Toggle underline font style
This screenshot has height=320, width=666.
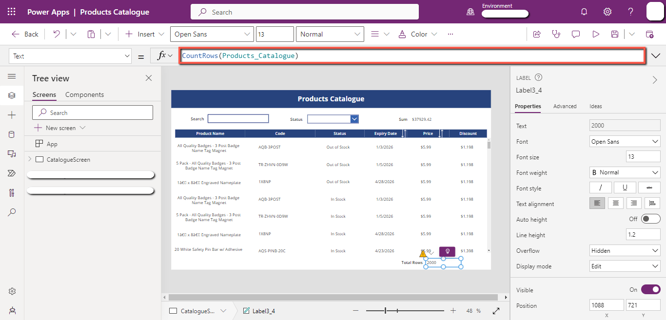tap(625, 188)
